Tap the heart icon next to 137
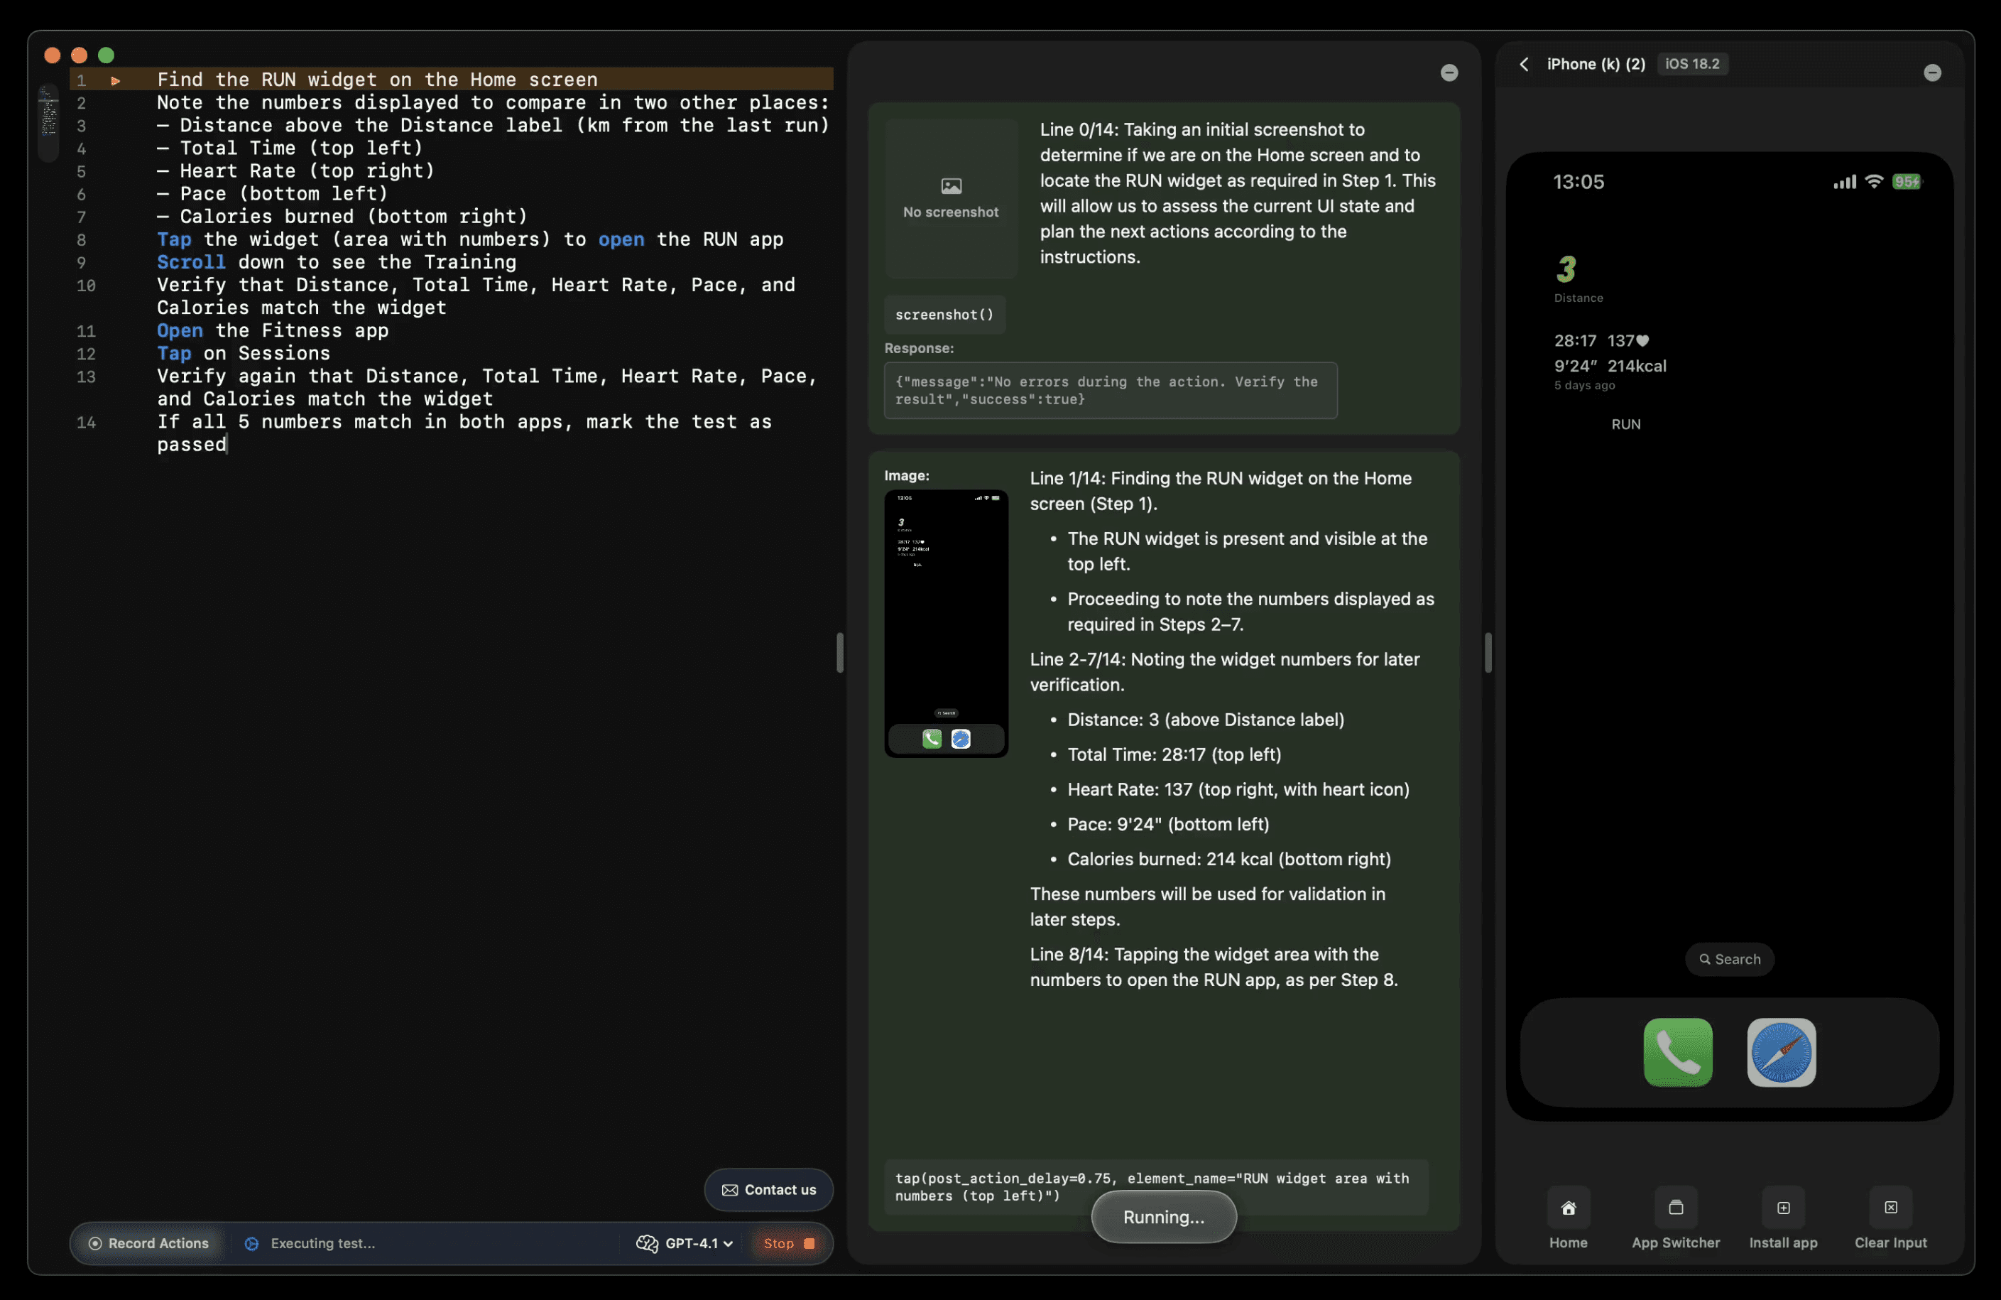The image size is (2001, 1300). 1642,340
